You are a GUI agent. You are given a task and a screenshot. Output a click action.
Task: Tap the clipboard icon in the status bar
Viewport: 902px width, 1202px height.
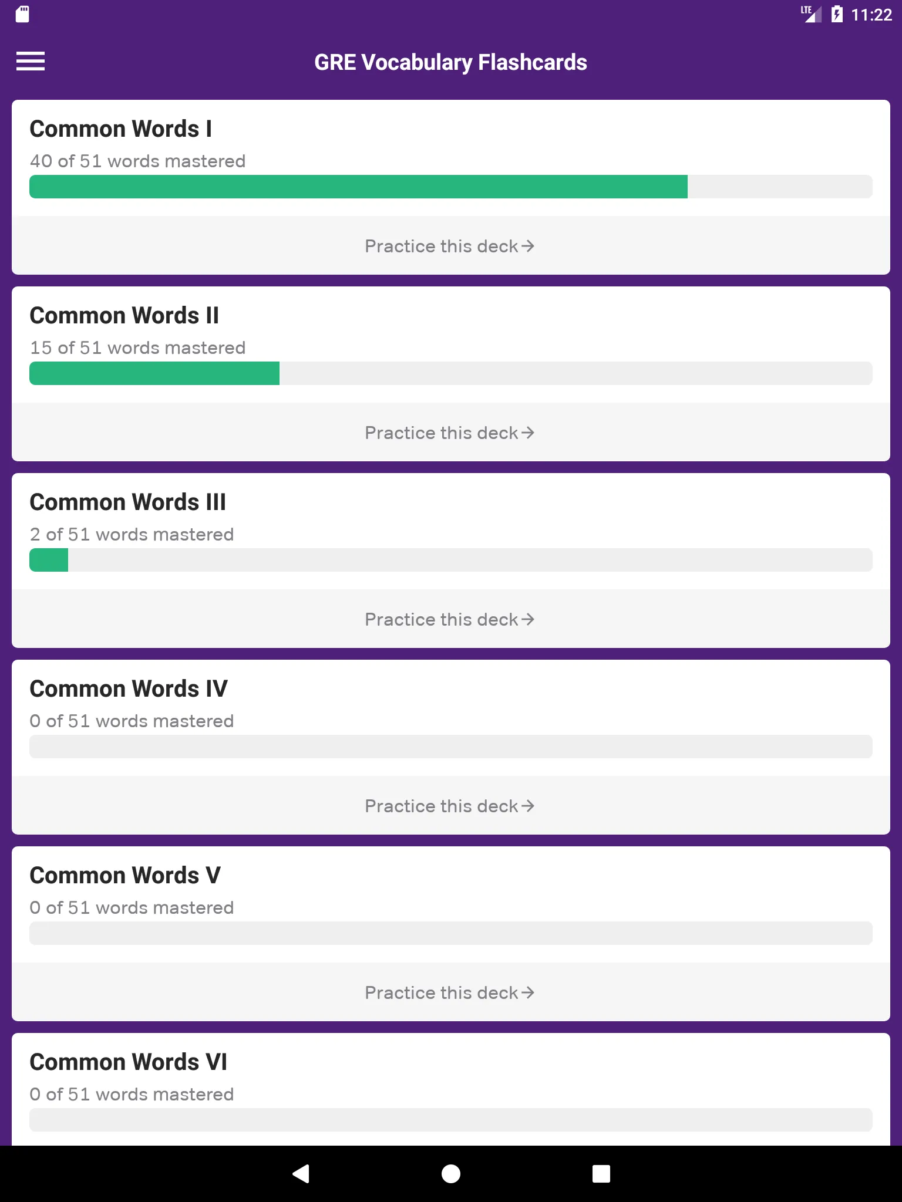[22, 14]
